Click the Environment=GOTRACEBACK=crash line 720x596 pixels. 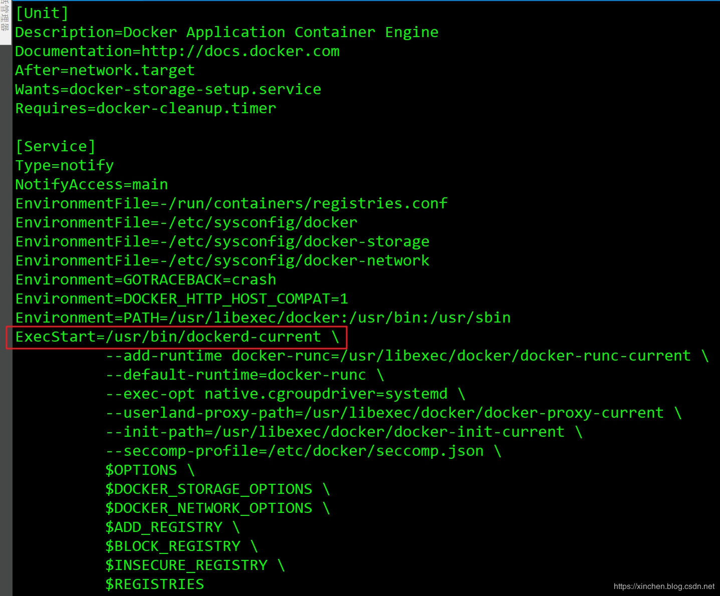tap(146, 280)
